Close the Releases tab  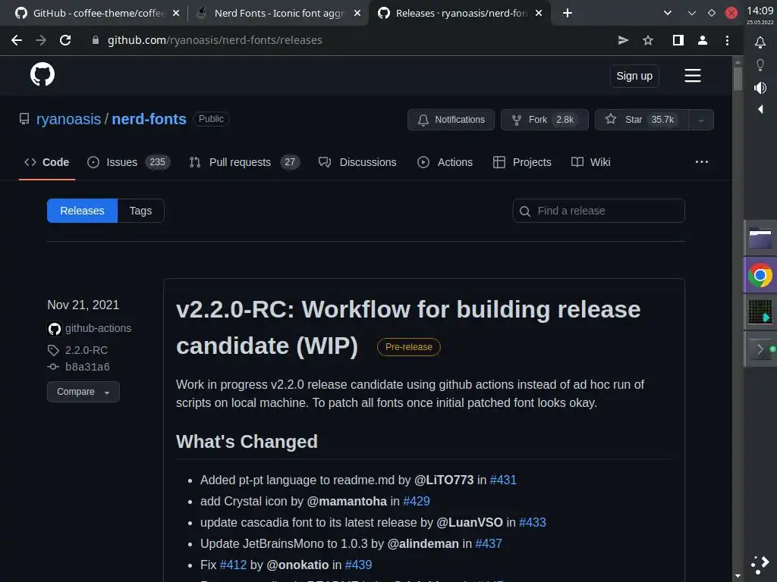pyautogui.click(x=539, y=13)
